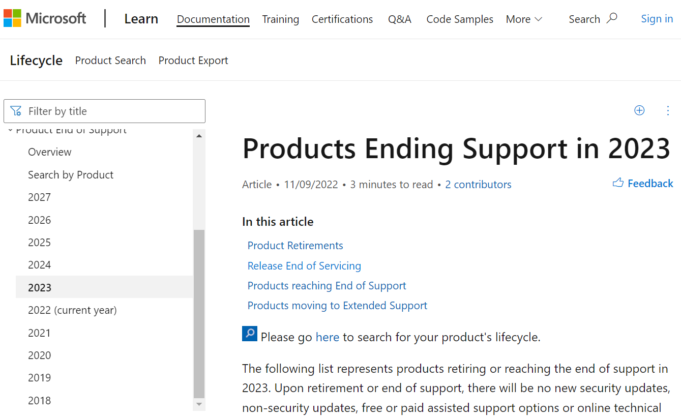Go to the Training tab
Screen dimensions: 681x416
tap(280, 19)
